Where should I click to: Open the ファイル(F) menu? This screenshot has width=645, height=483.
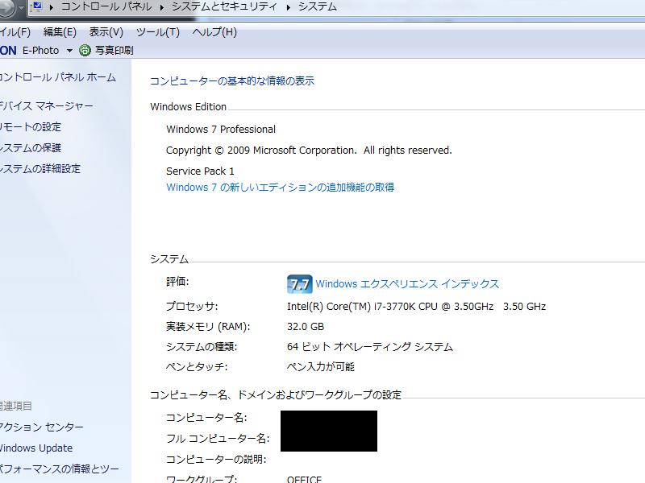(x=15, y=32)
